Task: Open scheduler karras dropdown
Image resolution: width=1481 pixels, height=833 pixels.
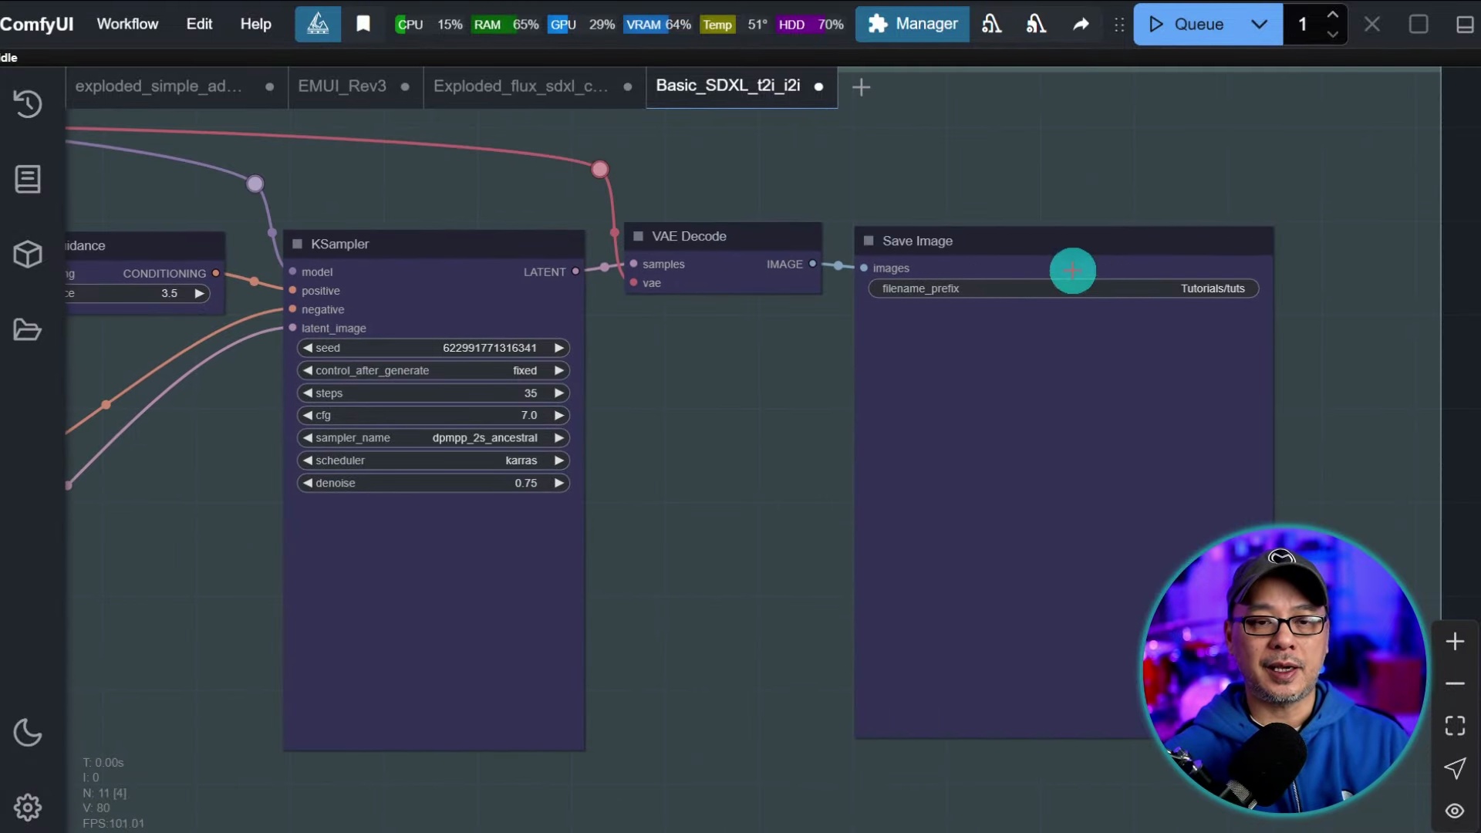Action: point(434,460)
